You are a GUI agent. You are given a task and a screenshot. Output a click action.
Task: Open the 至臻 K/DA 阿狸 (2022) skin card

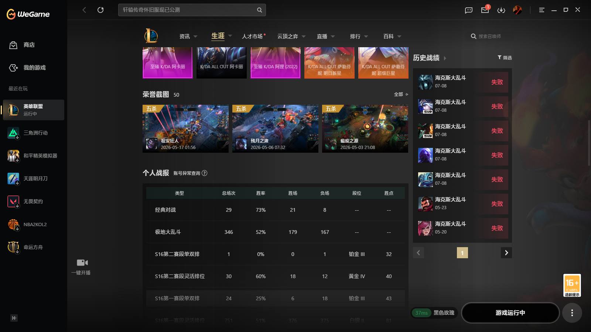276,63
